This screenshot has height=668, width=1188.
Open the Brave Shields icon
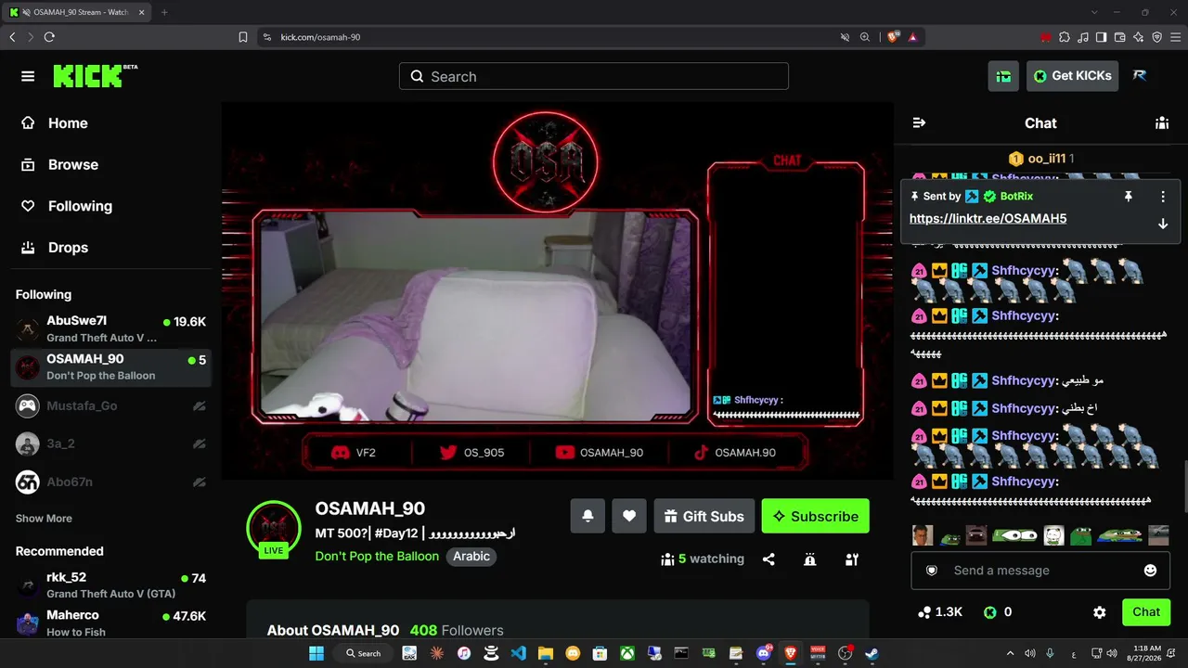click(893, 37)
